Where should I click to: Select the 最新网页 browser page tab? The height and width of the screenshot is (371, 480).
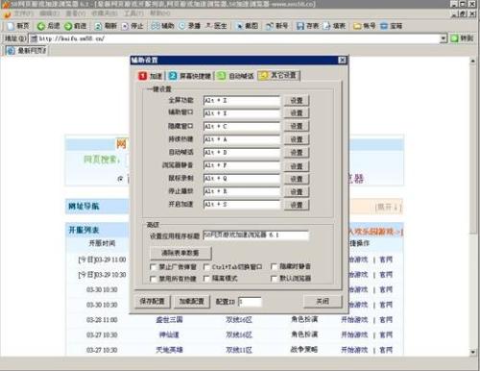27,51
